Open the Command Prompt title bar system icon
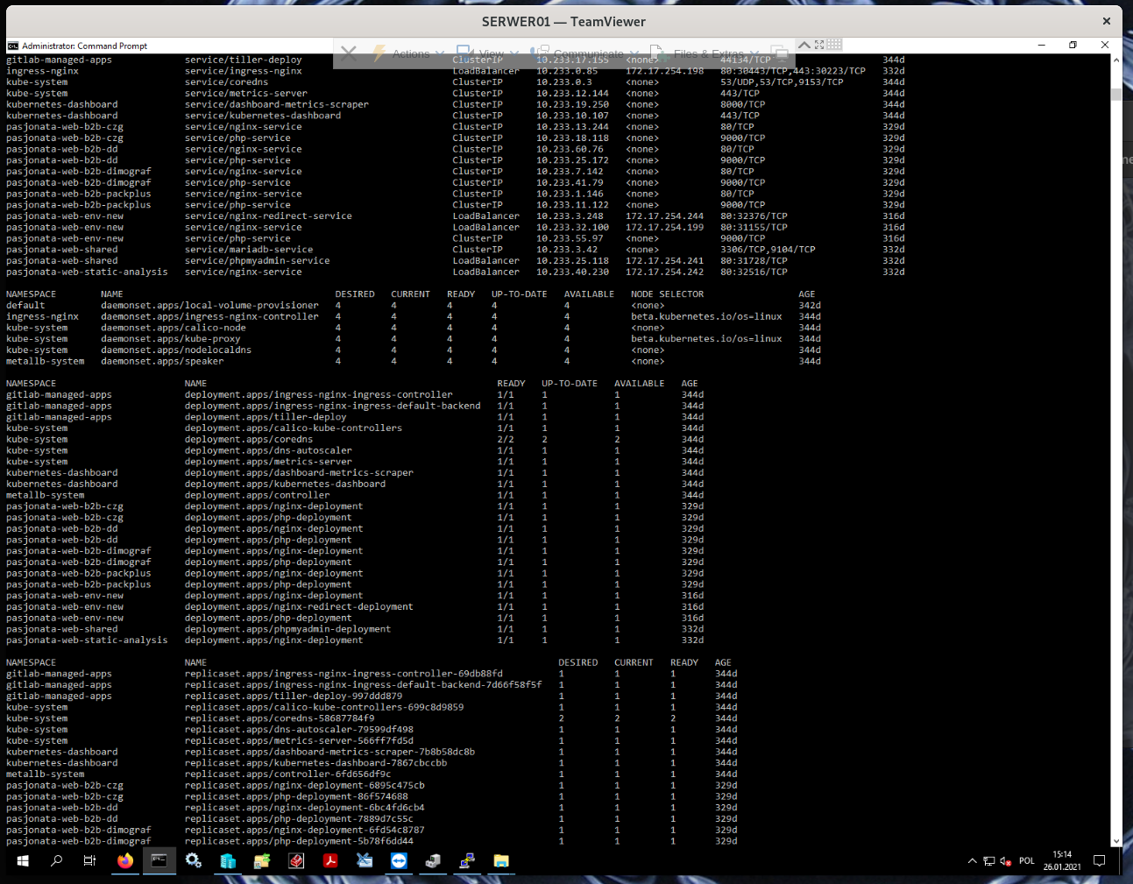The height and width of the screenshot is (884, 1133). point(13,46)
